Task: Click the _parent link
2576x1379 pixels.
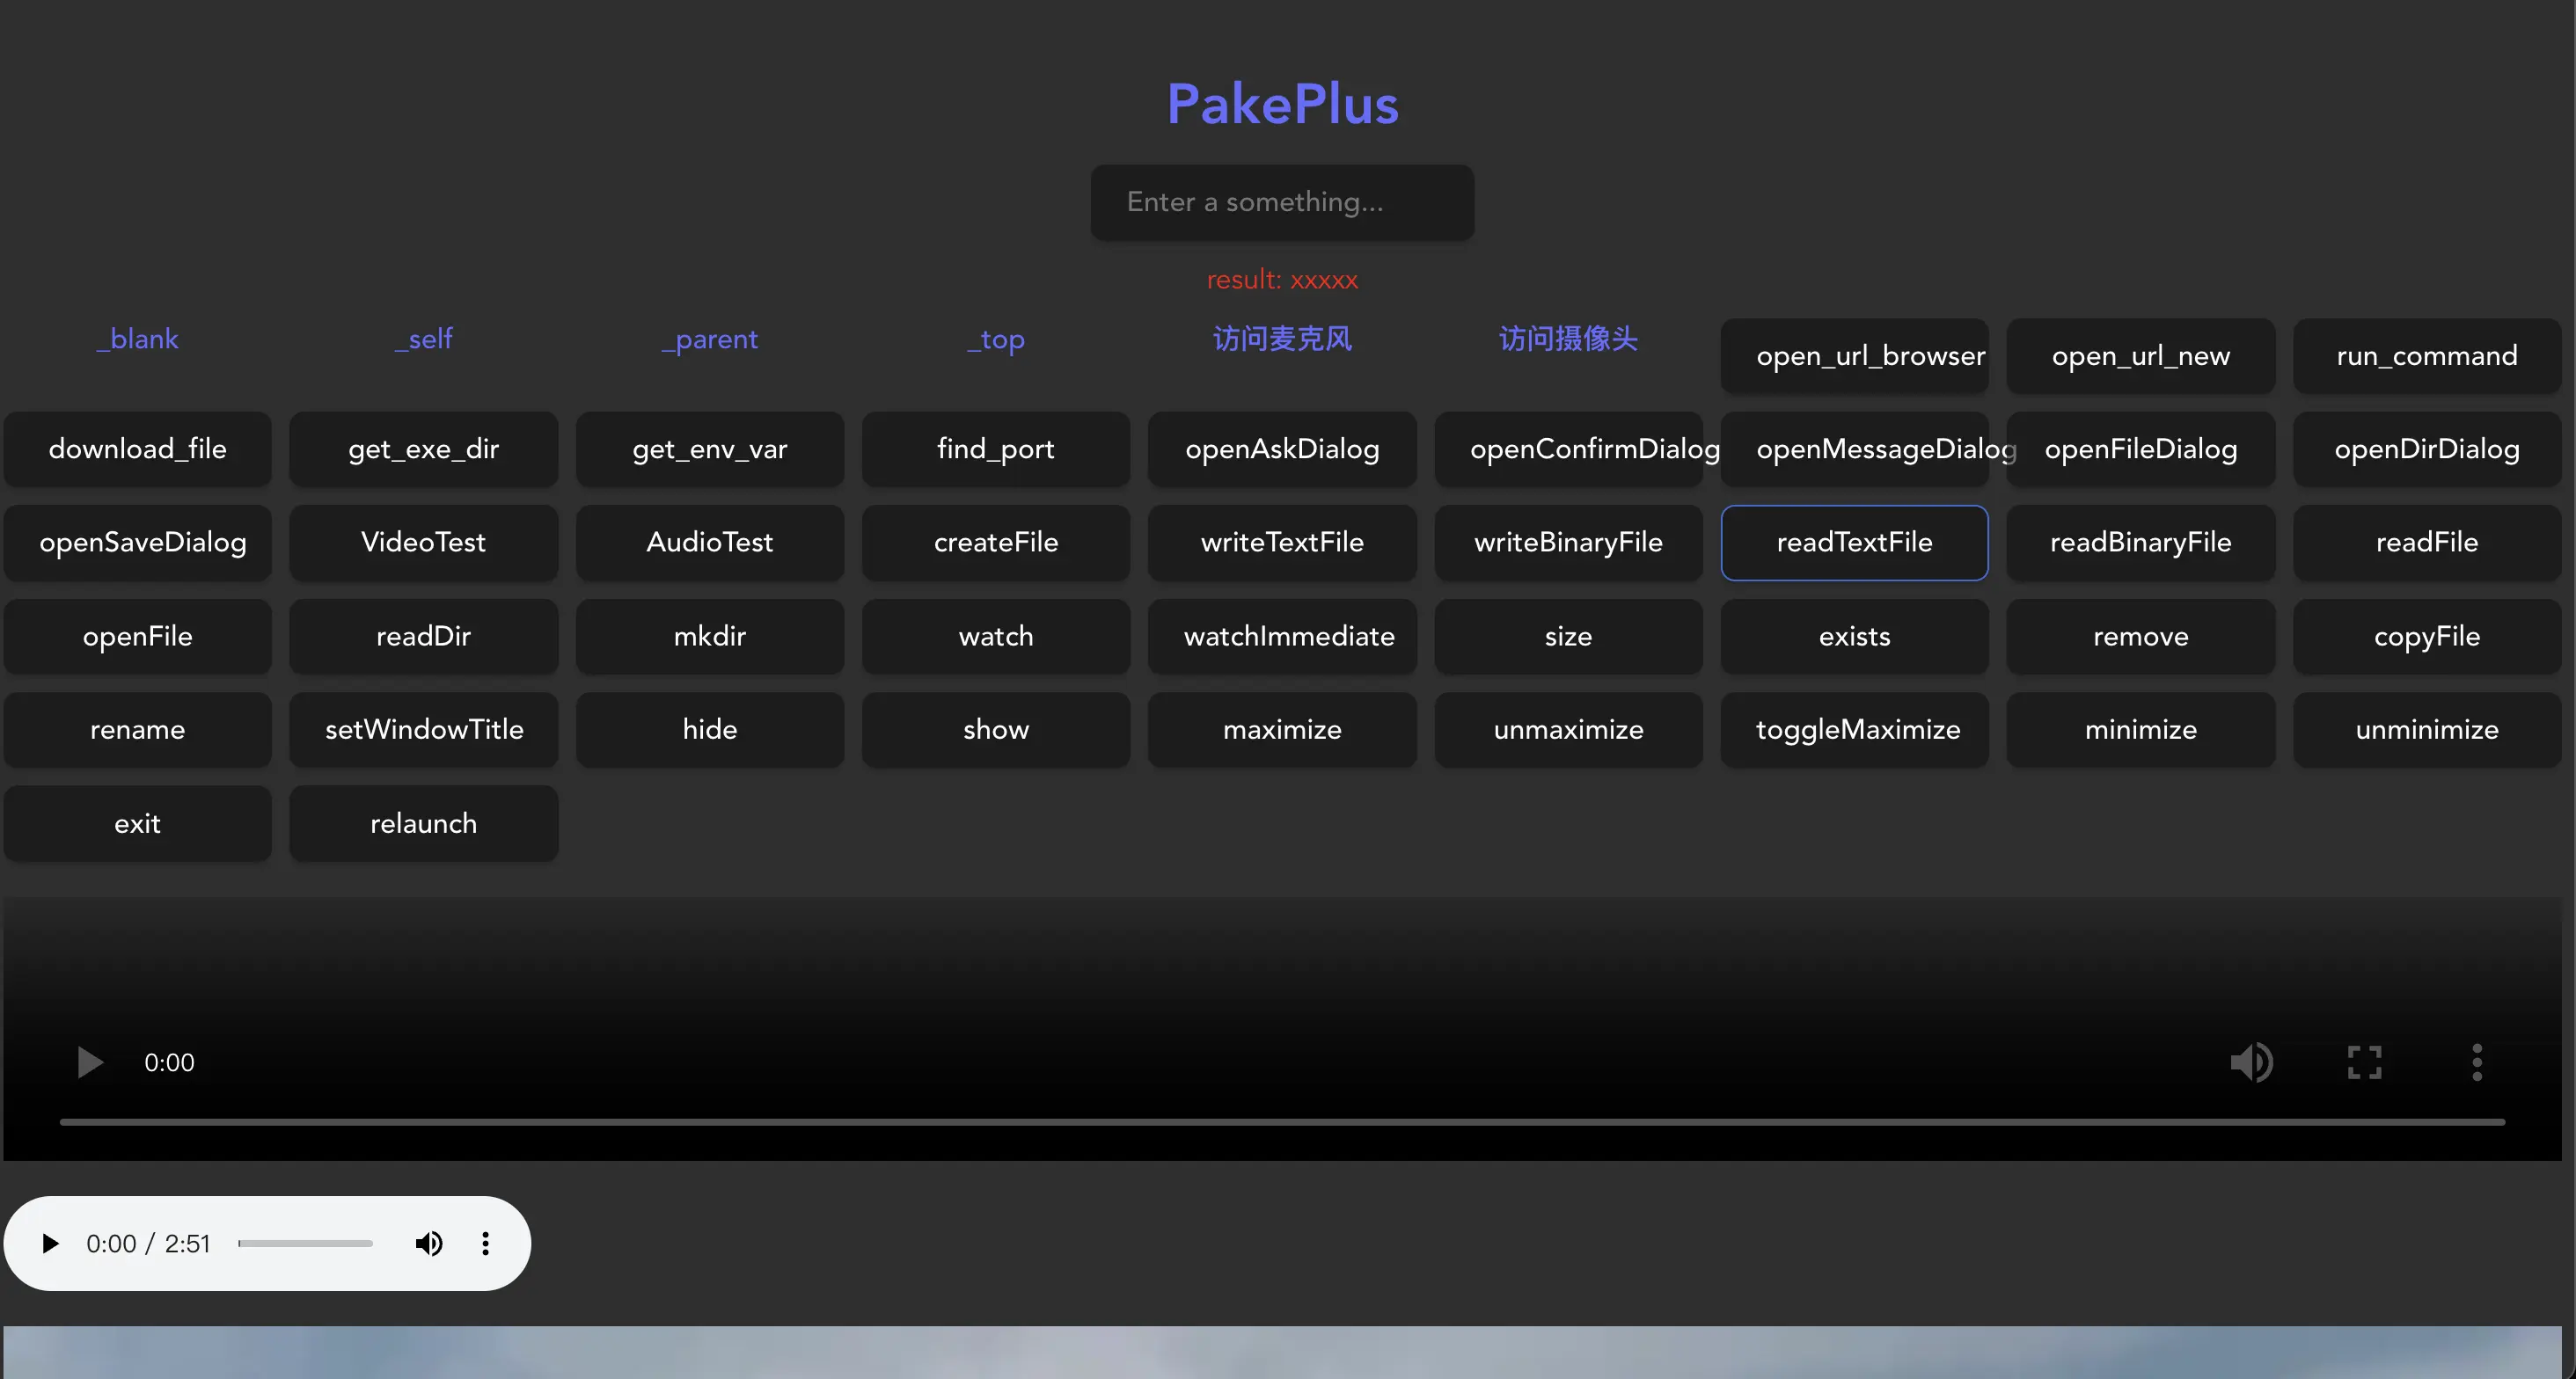Action: [710, 339]
